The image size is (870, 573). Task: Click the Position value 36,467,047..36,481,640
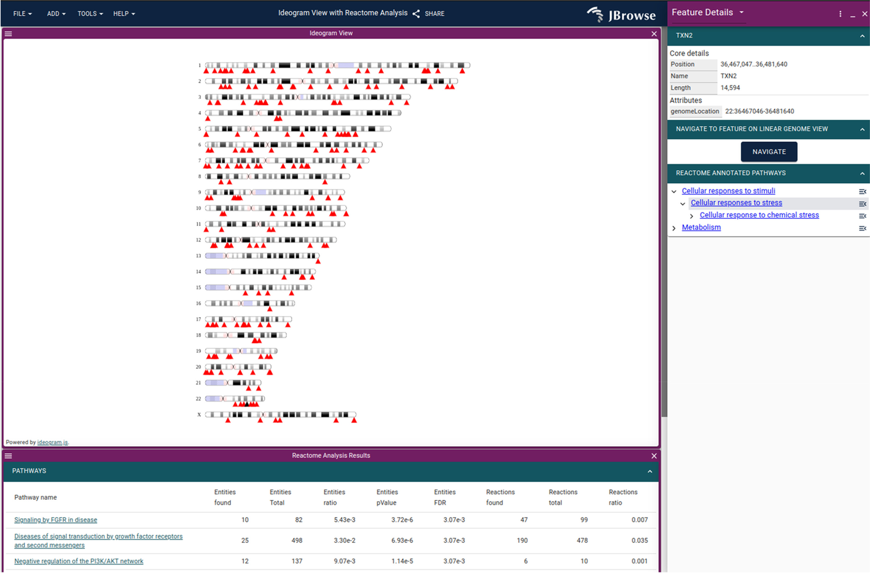(754, 65)
